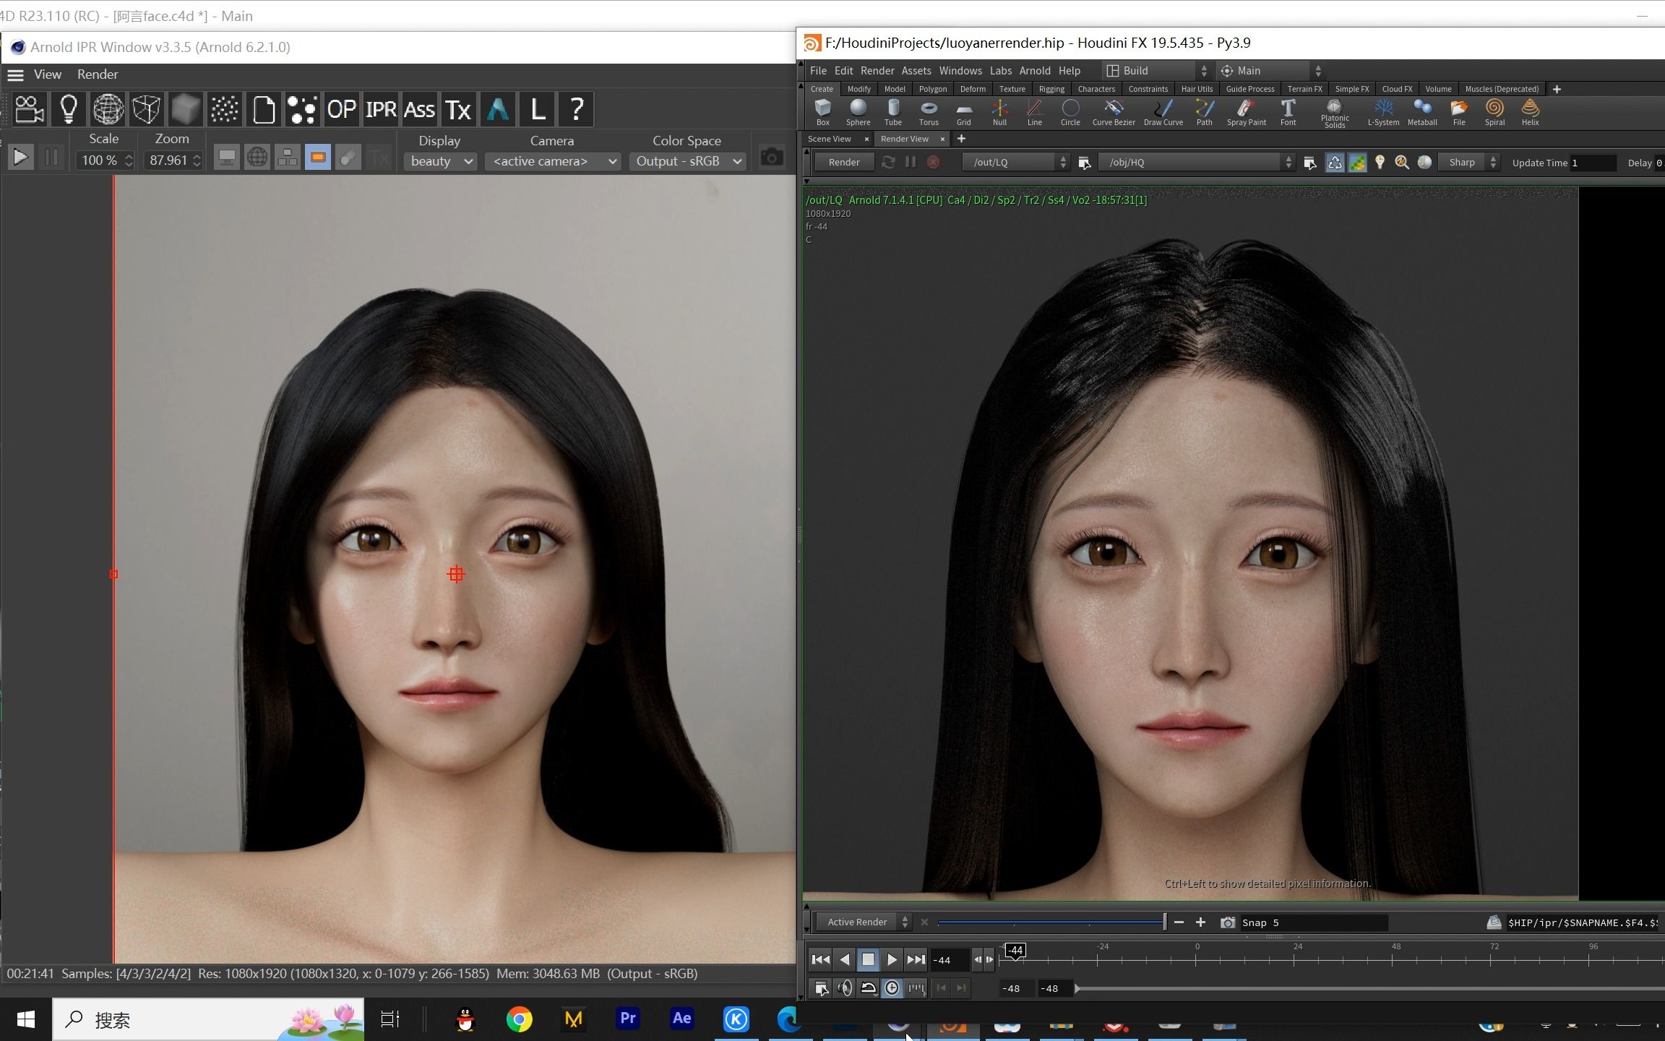This screenshot has height=1041, width=1665.
Task: Click the Render button in Render View
Action: (843, 163)
